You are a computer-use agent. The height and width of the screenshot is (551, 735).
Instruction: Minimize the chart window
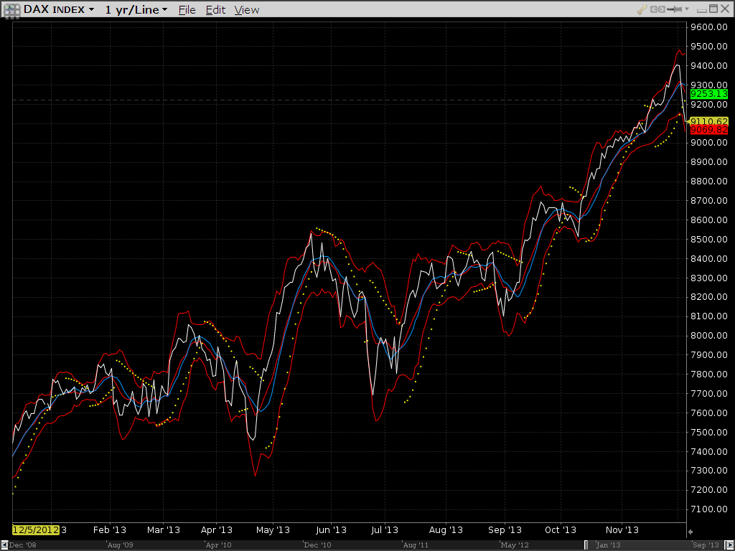tap(702, 9)
